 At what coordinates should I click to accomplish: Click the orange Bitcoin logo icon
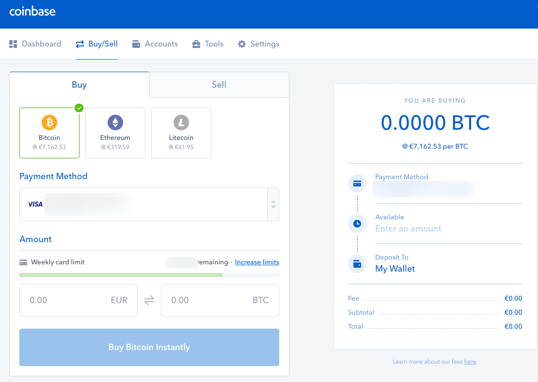[x=49, y=122]
